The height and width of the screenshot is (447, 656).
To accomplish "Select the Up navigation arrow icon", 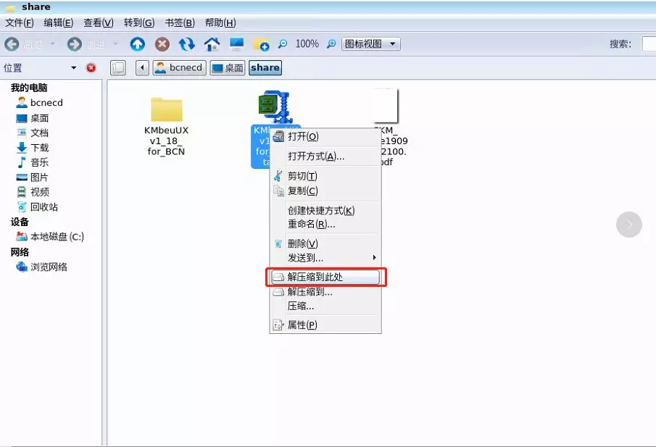I will click(x=137, y=43).
